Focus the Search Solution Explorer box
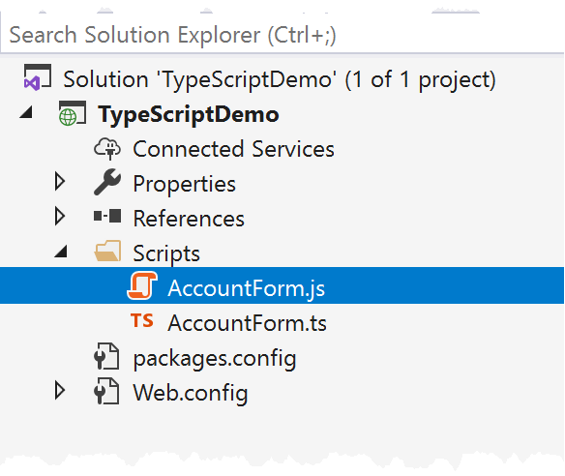The image size is (565, 476). tap(282, 35)
